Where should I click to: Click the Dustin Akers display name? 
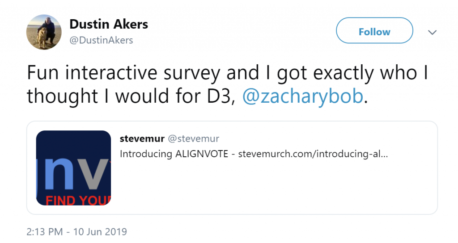pos(109,24)
